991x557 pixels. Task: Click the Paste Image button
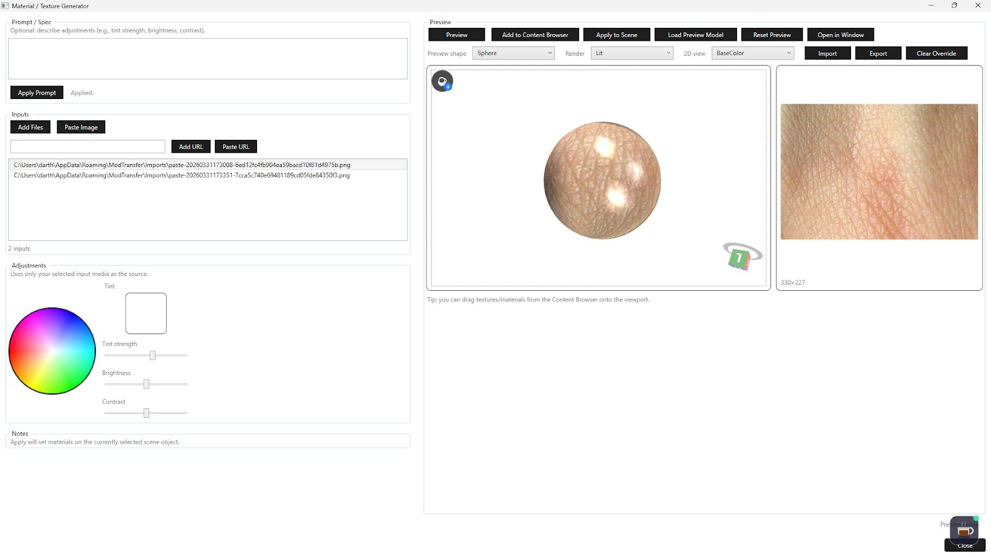tap(81, 127)
